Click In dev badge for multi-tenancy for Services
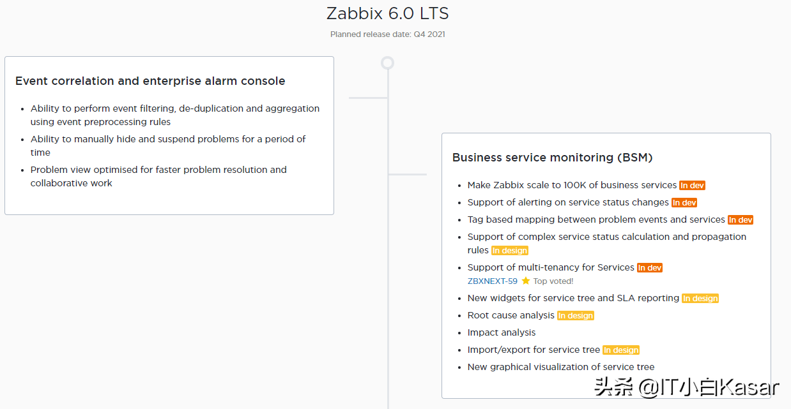The width and height of the screenshot is (791, 409). (x=650, y=268)
